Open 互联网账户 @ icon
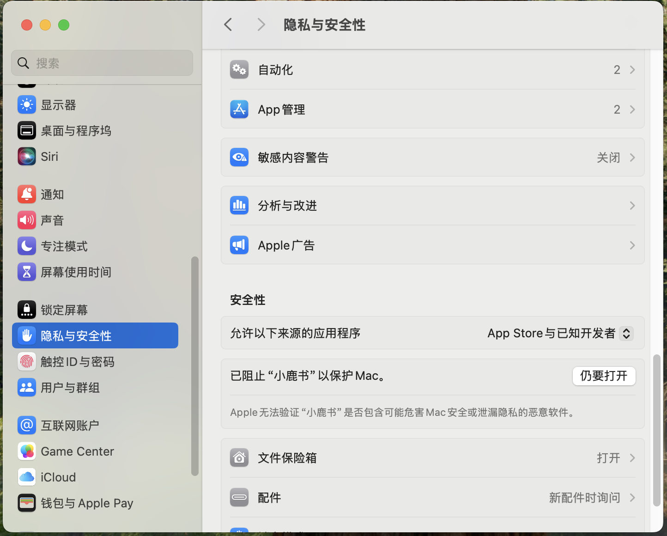Viewport: 667px width, 536px height. coord(27,426)
